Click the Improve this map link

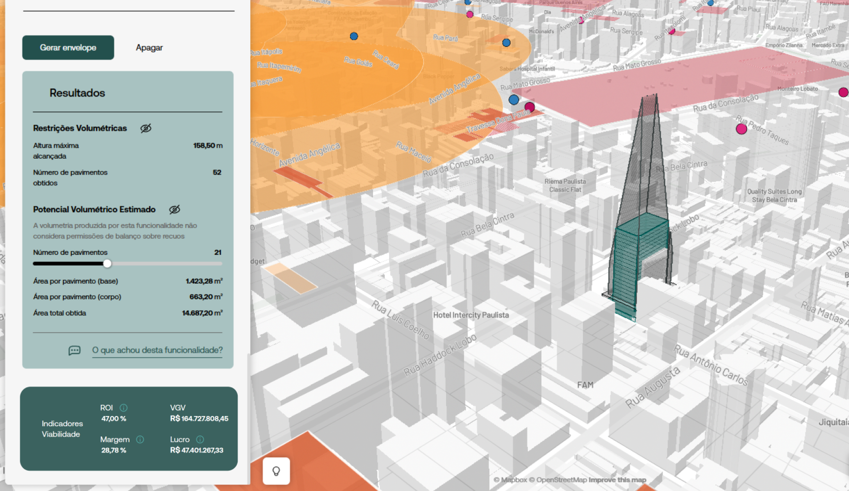(x=617, y=480)
